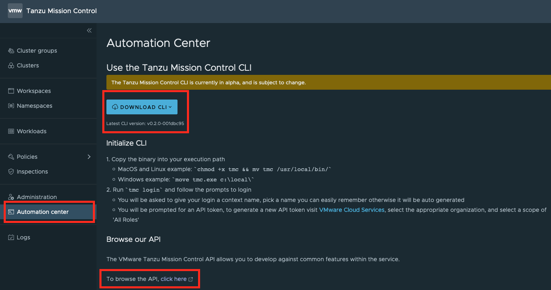
Task: Click the Namespaces icon
Action: pos(11,106)
